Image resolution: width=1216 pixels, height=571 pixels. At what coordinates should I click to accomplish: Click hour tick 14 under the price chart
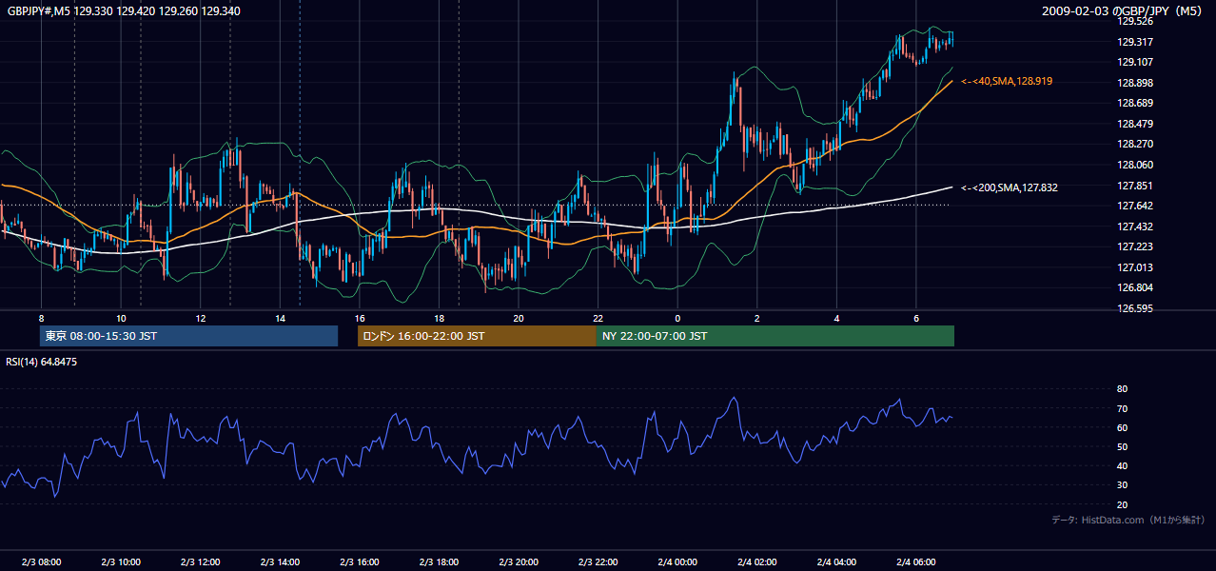point(280,318)
